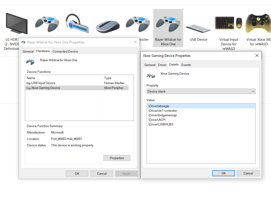Open the Events tab

pyautogui.click(x=186, y=65)
